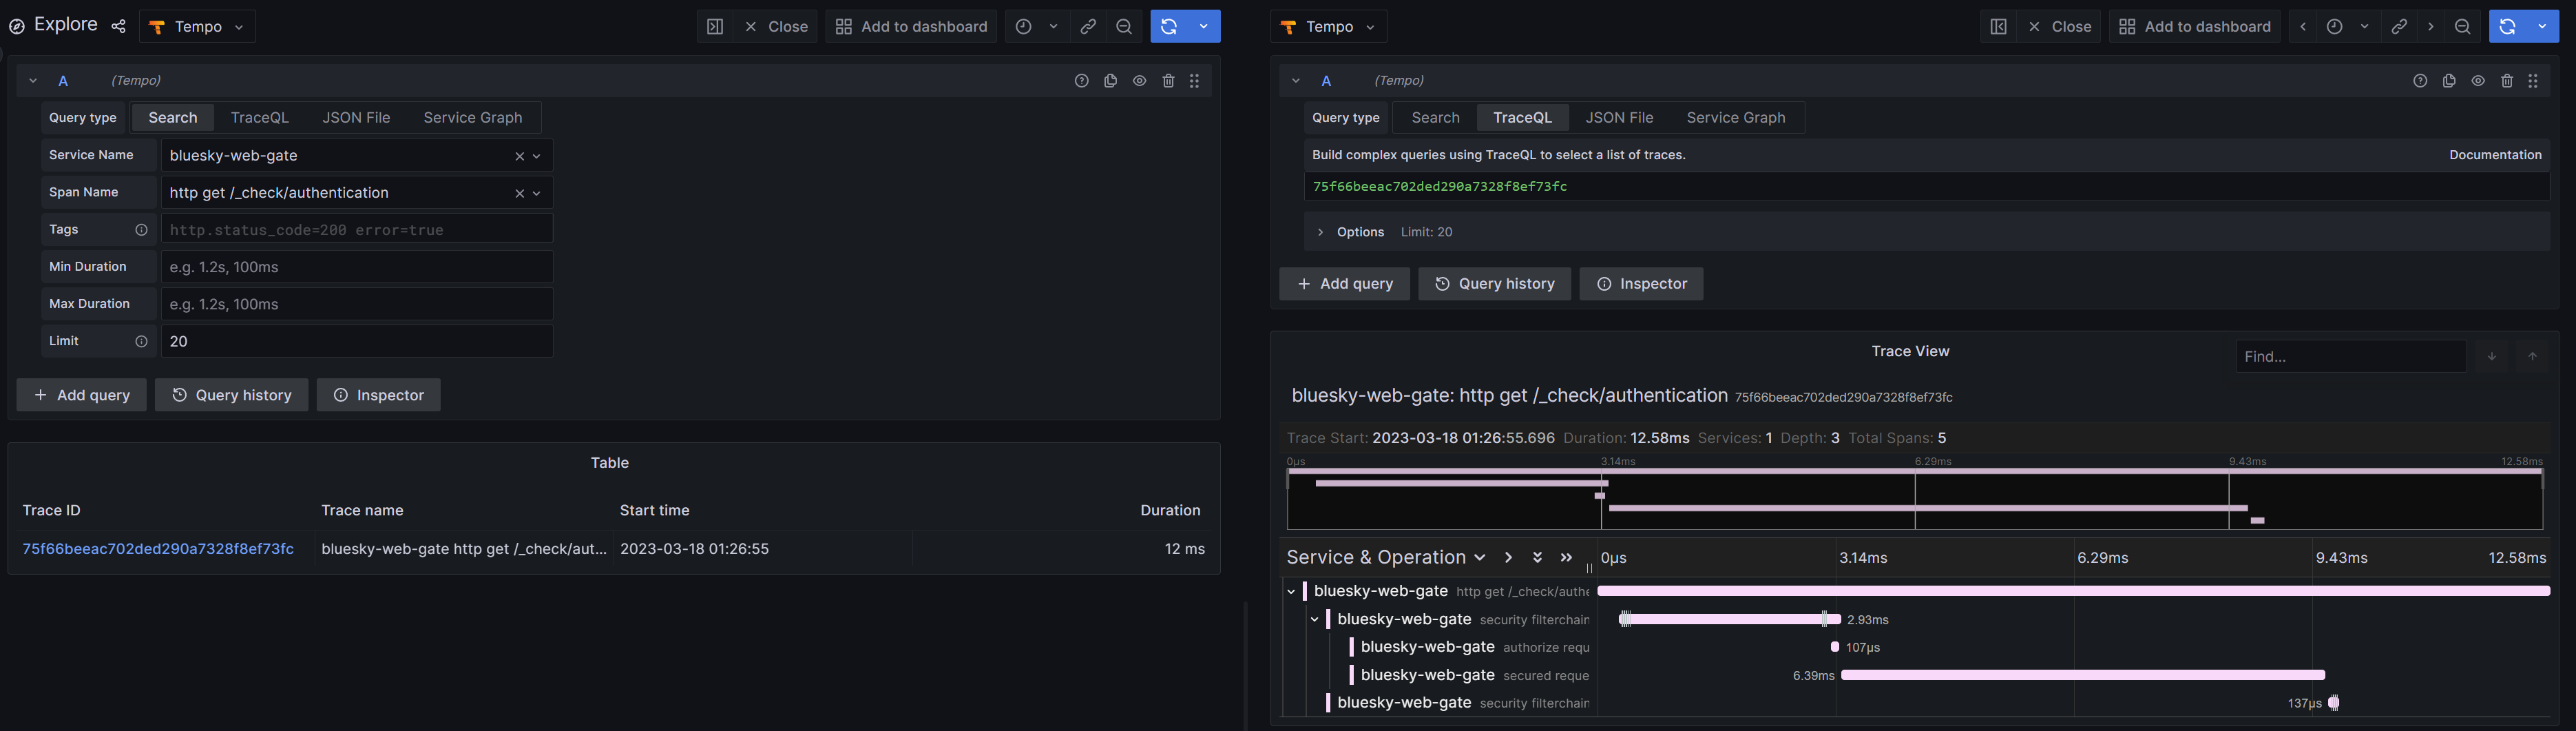Collapse the root bluesky-web-gate http get span
Viewport: 2576px width, 731px height.
[1291, 592]
